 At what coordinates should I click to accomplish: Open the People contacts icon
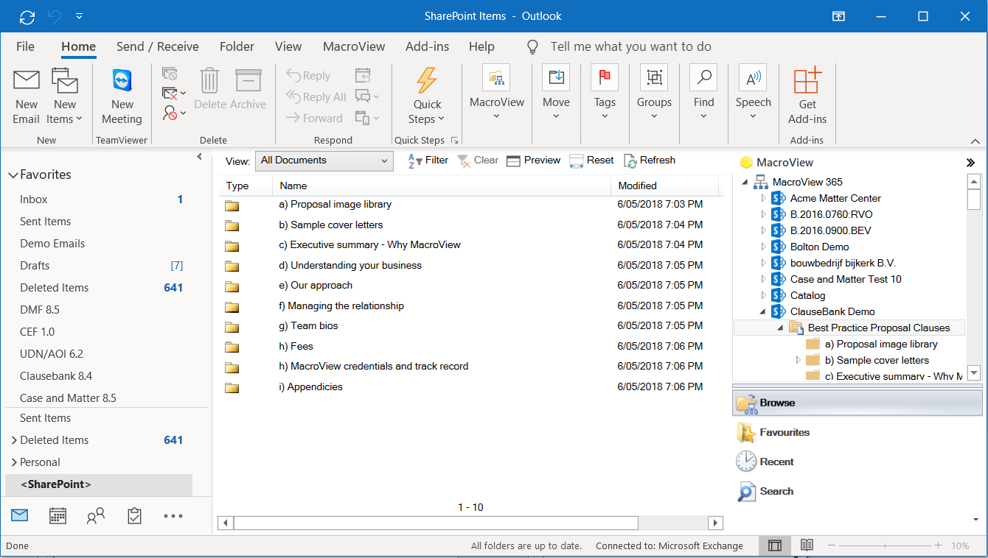pyautogui.click(x=96, y=516)
